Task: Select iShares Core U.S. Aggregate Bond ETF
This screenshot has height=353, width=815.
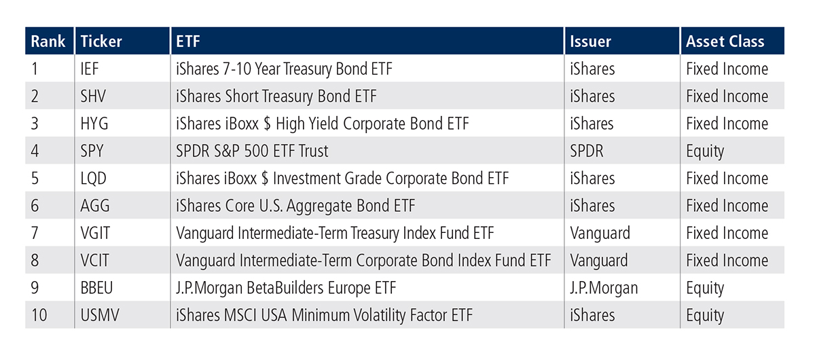Action: click(x=295, y=206)
